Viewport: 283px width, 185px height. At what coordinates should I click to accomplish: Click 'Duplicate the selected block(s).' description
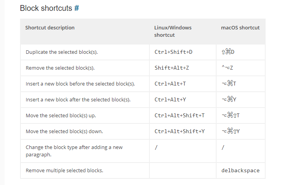(62, 52)
